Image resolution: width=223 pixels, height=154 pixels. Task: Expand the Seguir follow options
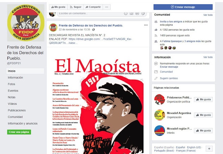(x=75, y=7)
